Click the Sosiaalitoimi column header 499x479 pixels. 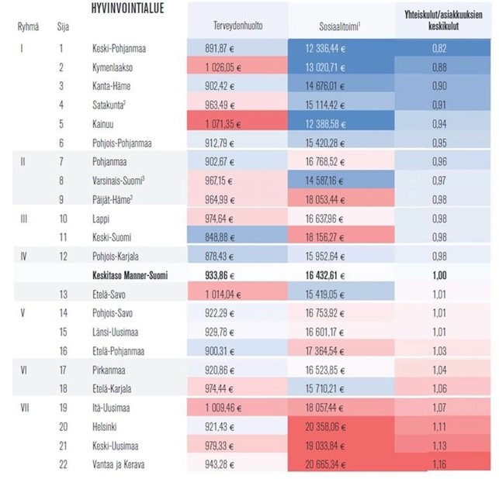click(340, 26)
